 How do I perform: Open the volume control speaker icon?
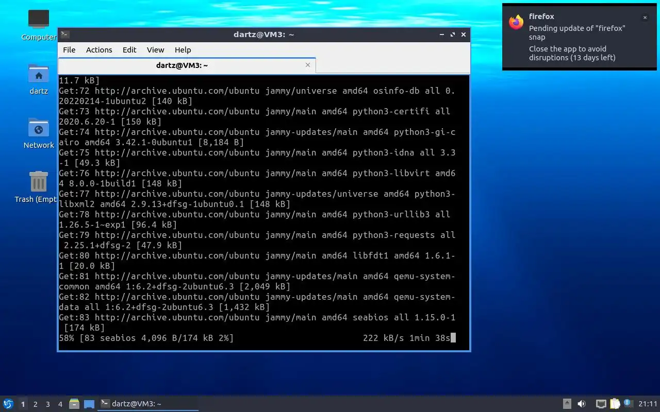click(582, 404)
